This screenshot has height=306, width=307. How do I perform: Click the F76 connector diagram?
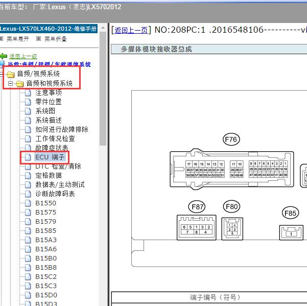232,170
